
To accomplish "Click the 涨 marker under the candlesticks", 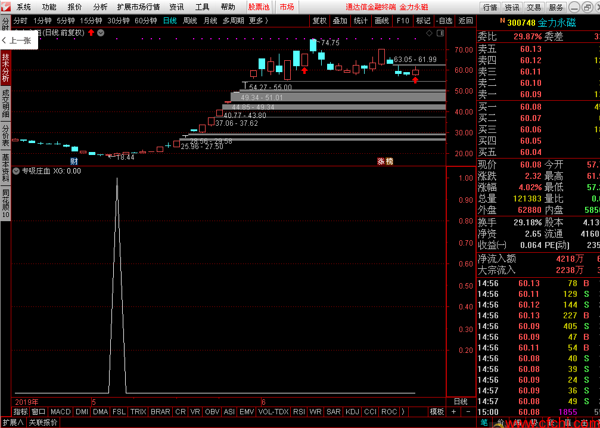I will click(x=381, y=161).
